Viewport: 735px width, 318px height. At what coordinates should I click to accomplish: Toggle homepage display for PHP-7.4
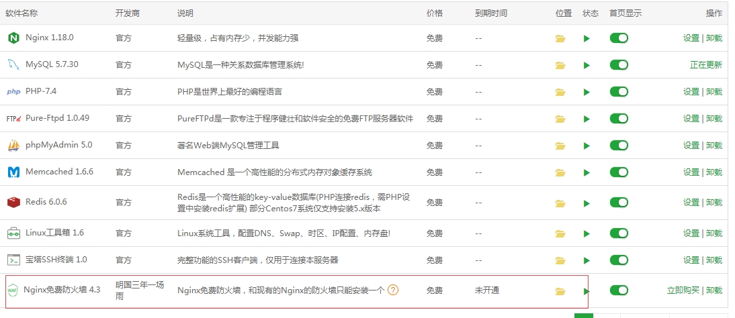coord(619,92)
